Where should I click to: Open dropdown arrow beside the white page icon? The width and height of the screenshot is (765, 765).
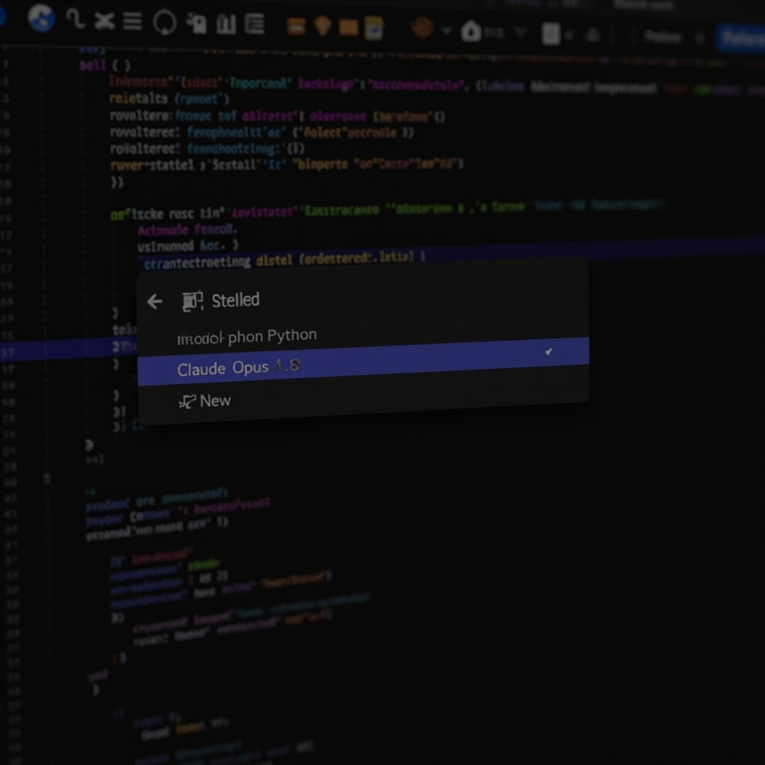569,35
